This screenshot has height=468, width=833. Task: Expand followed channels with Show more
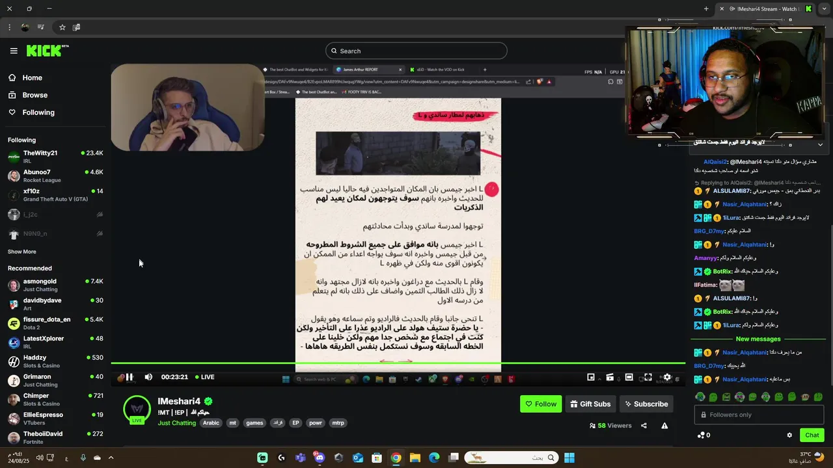22,252
